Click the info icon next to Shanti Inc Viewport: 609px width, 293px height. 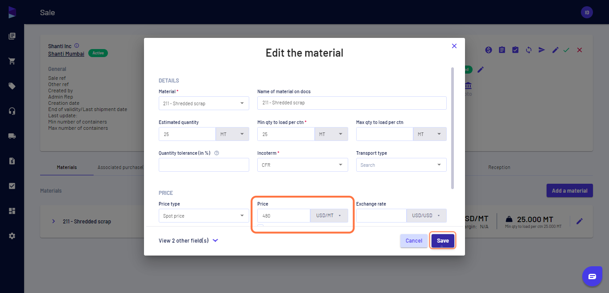coord(77,45)
